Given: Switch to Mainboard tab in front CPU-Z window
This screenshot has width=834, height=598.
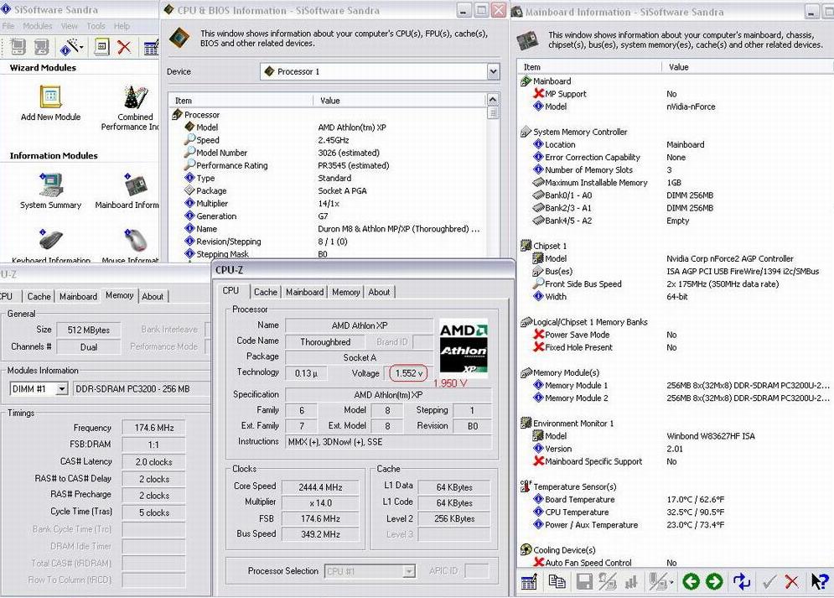Looking at the screenshot, I should coord(305,292).
